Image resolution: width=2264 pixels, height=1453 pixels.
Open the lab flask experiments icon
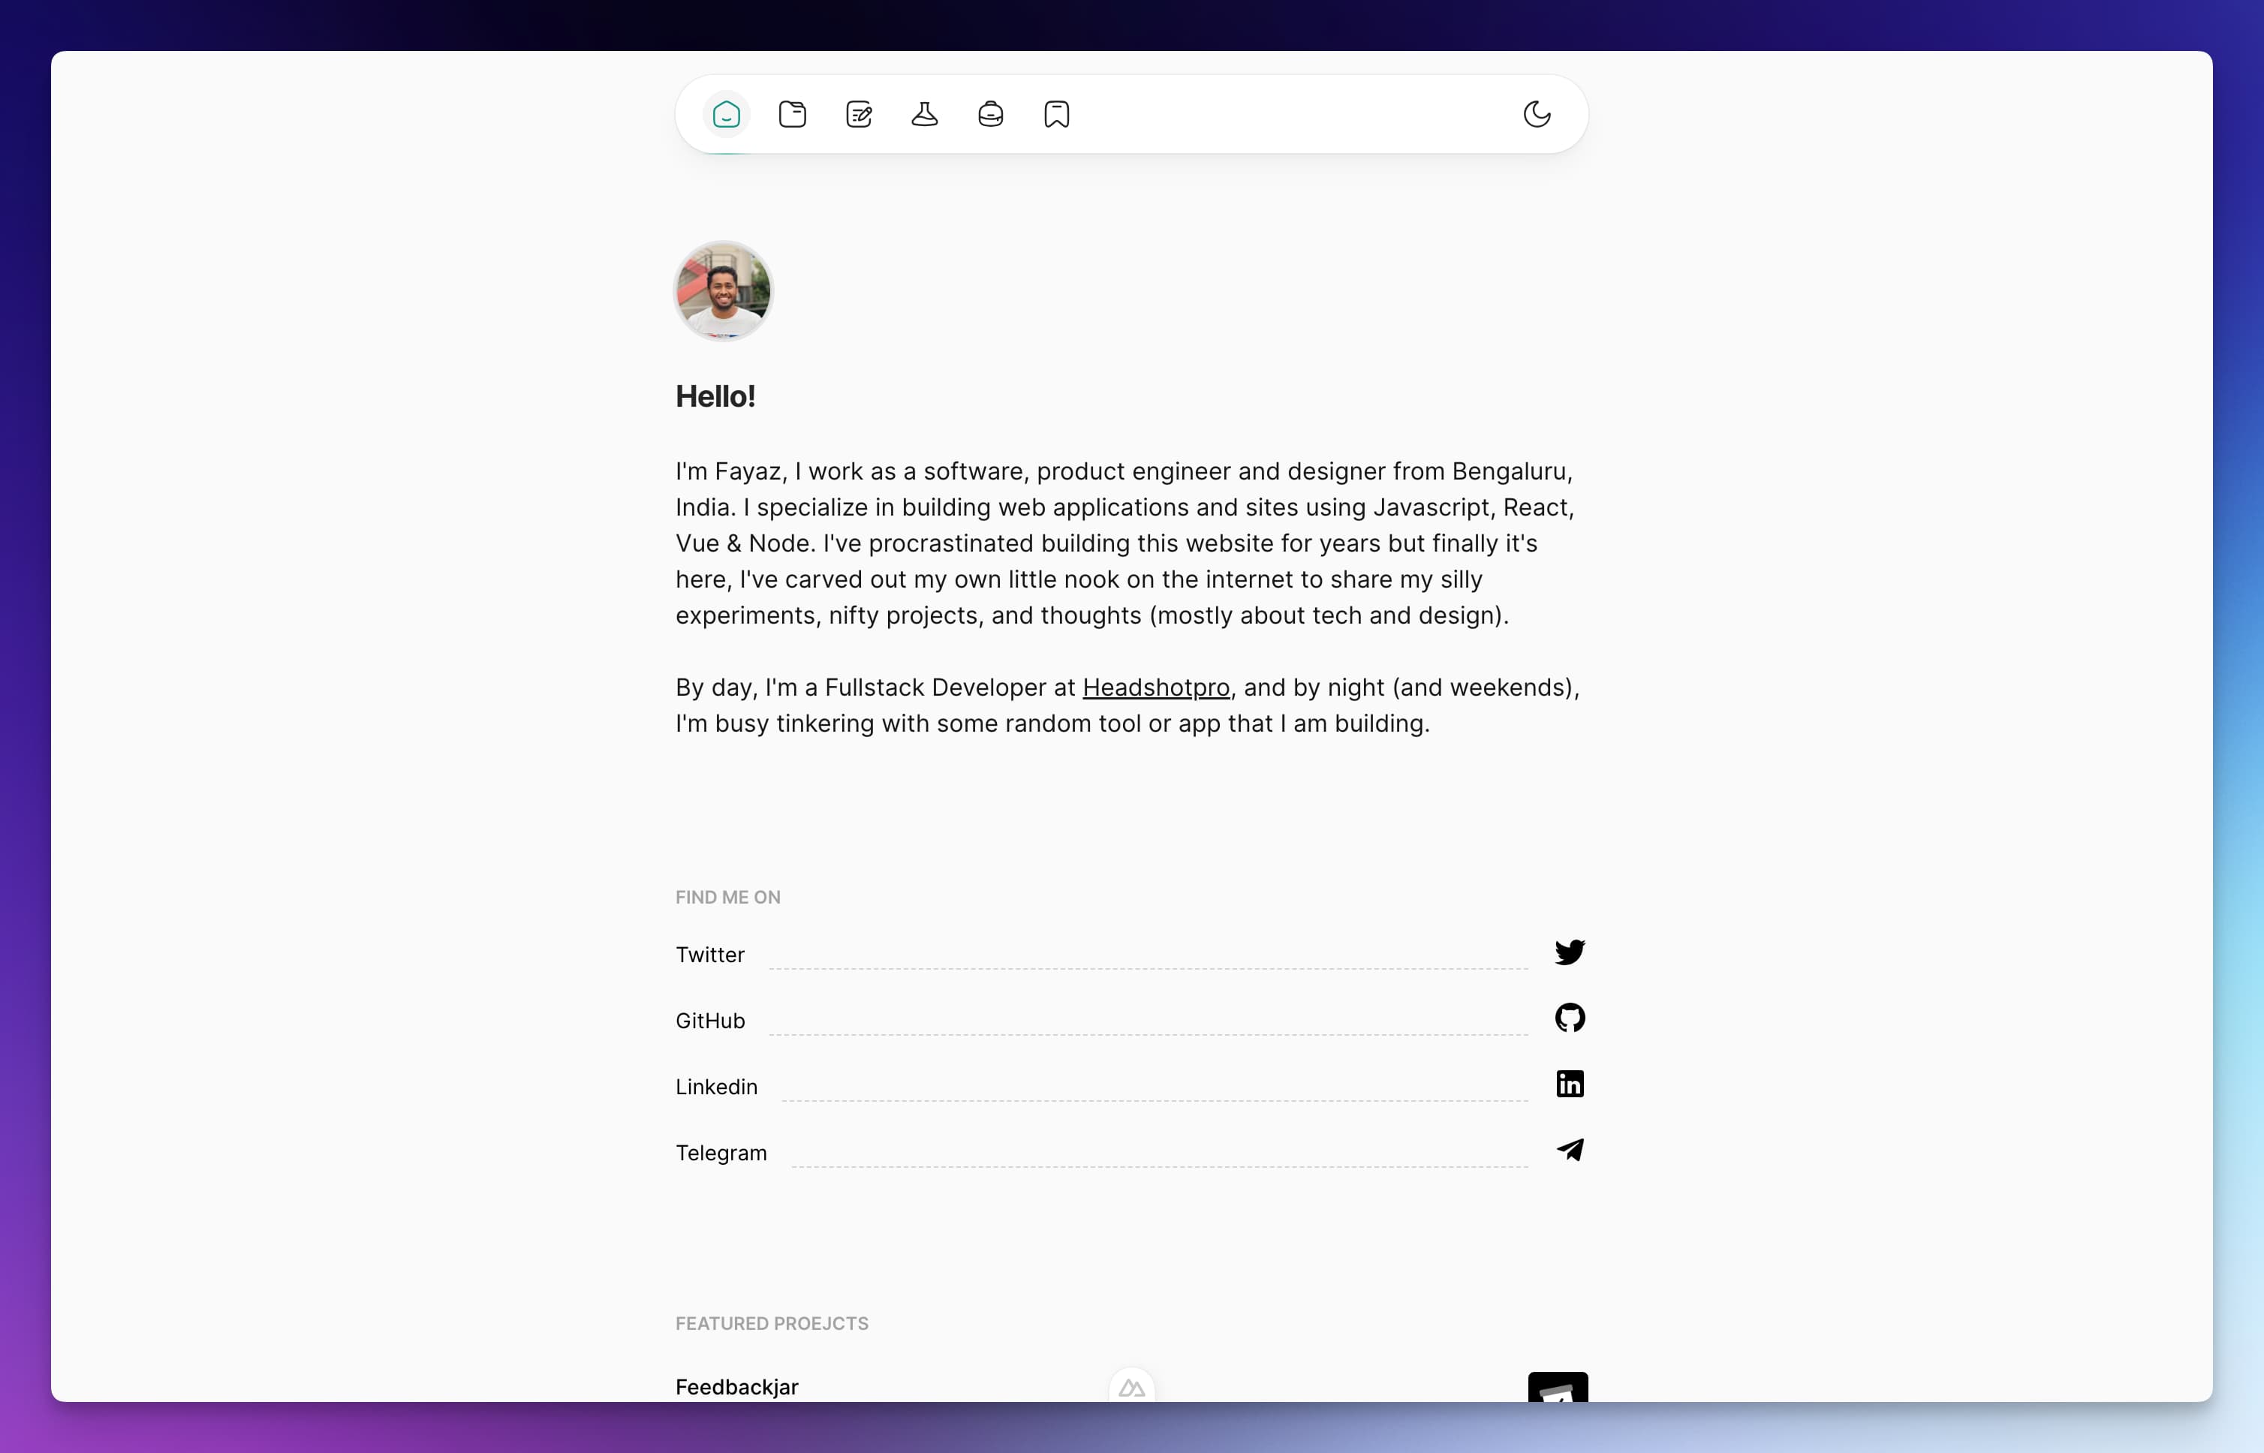[x=924, y=114]
